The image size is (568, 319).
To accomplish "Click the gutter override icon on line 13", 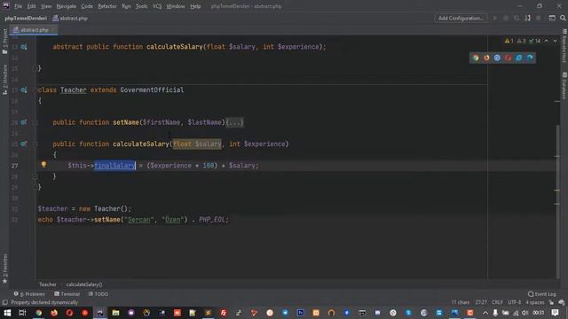I will click(x=24, y=47).
